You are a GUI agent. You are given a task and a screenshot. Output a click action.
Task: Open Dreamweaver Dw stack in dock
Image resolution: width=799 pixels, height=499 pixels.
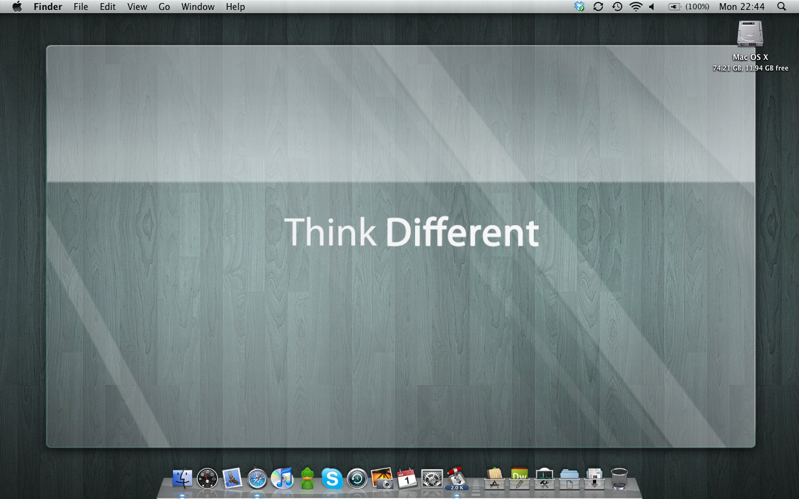(x=519, y=479)
